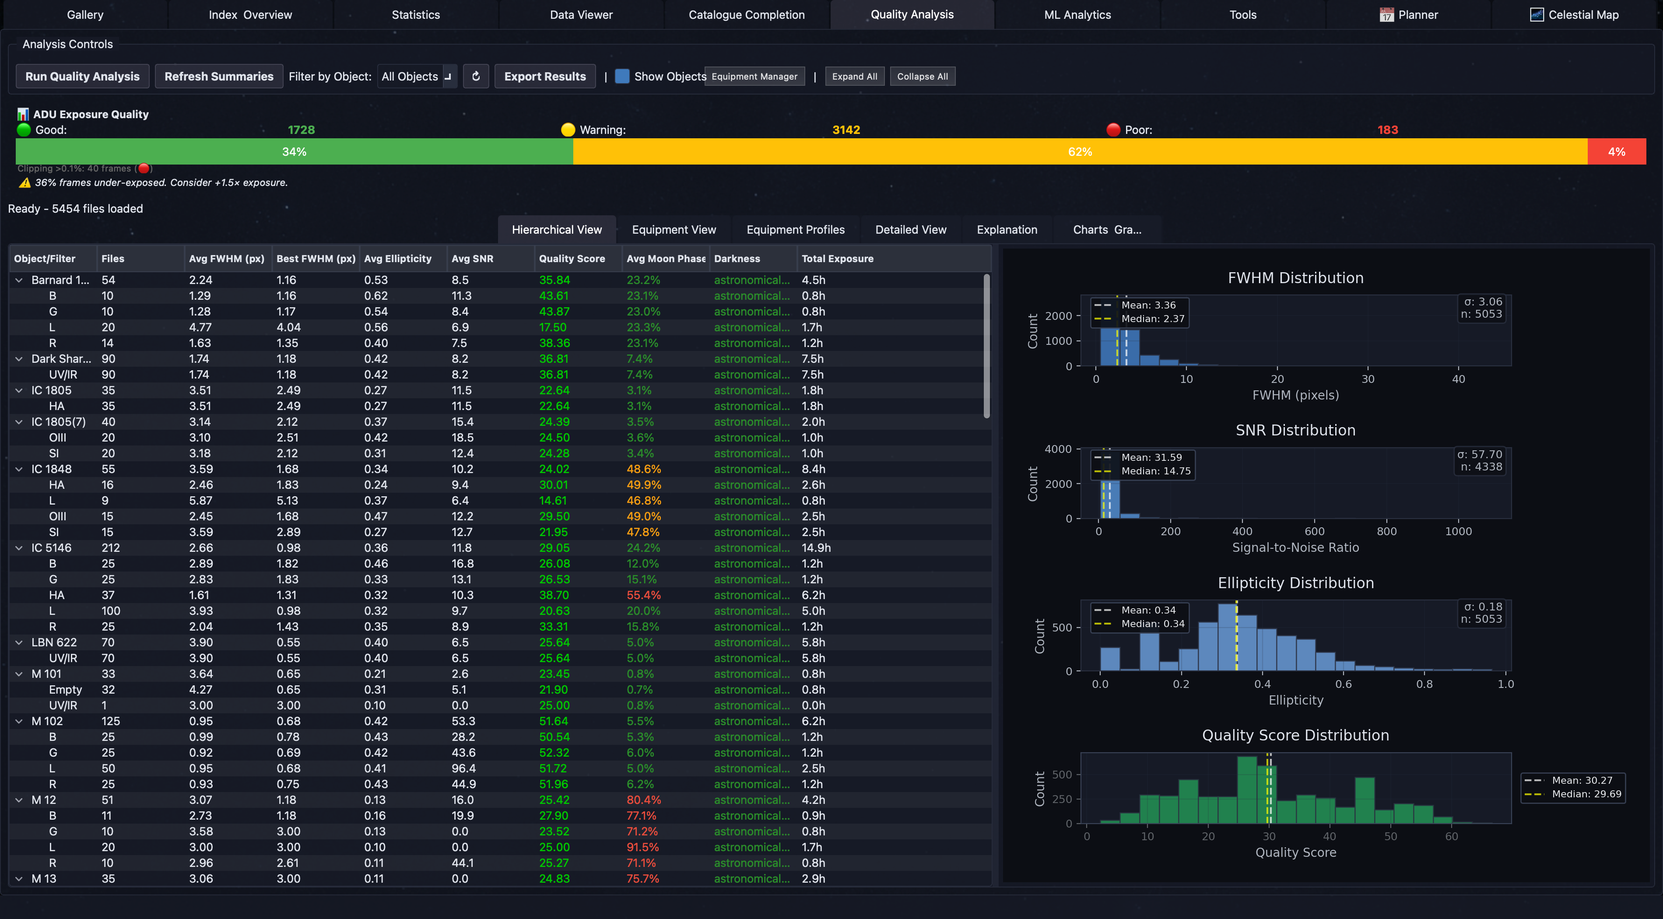Screen dimensions: 1663x919
Task: Click the yellow Warning status indicator
Action: [x=568, y=130]
